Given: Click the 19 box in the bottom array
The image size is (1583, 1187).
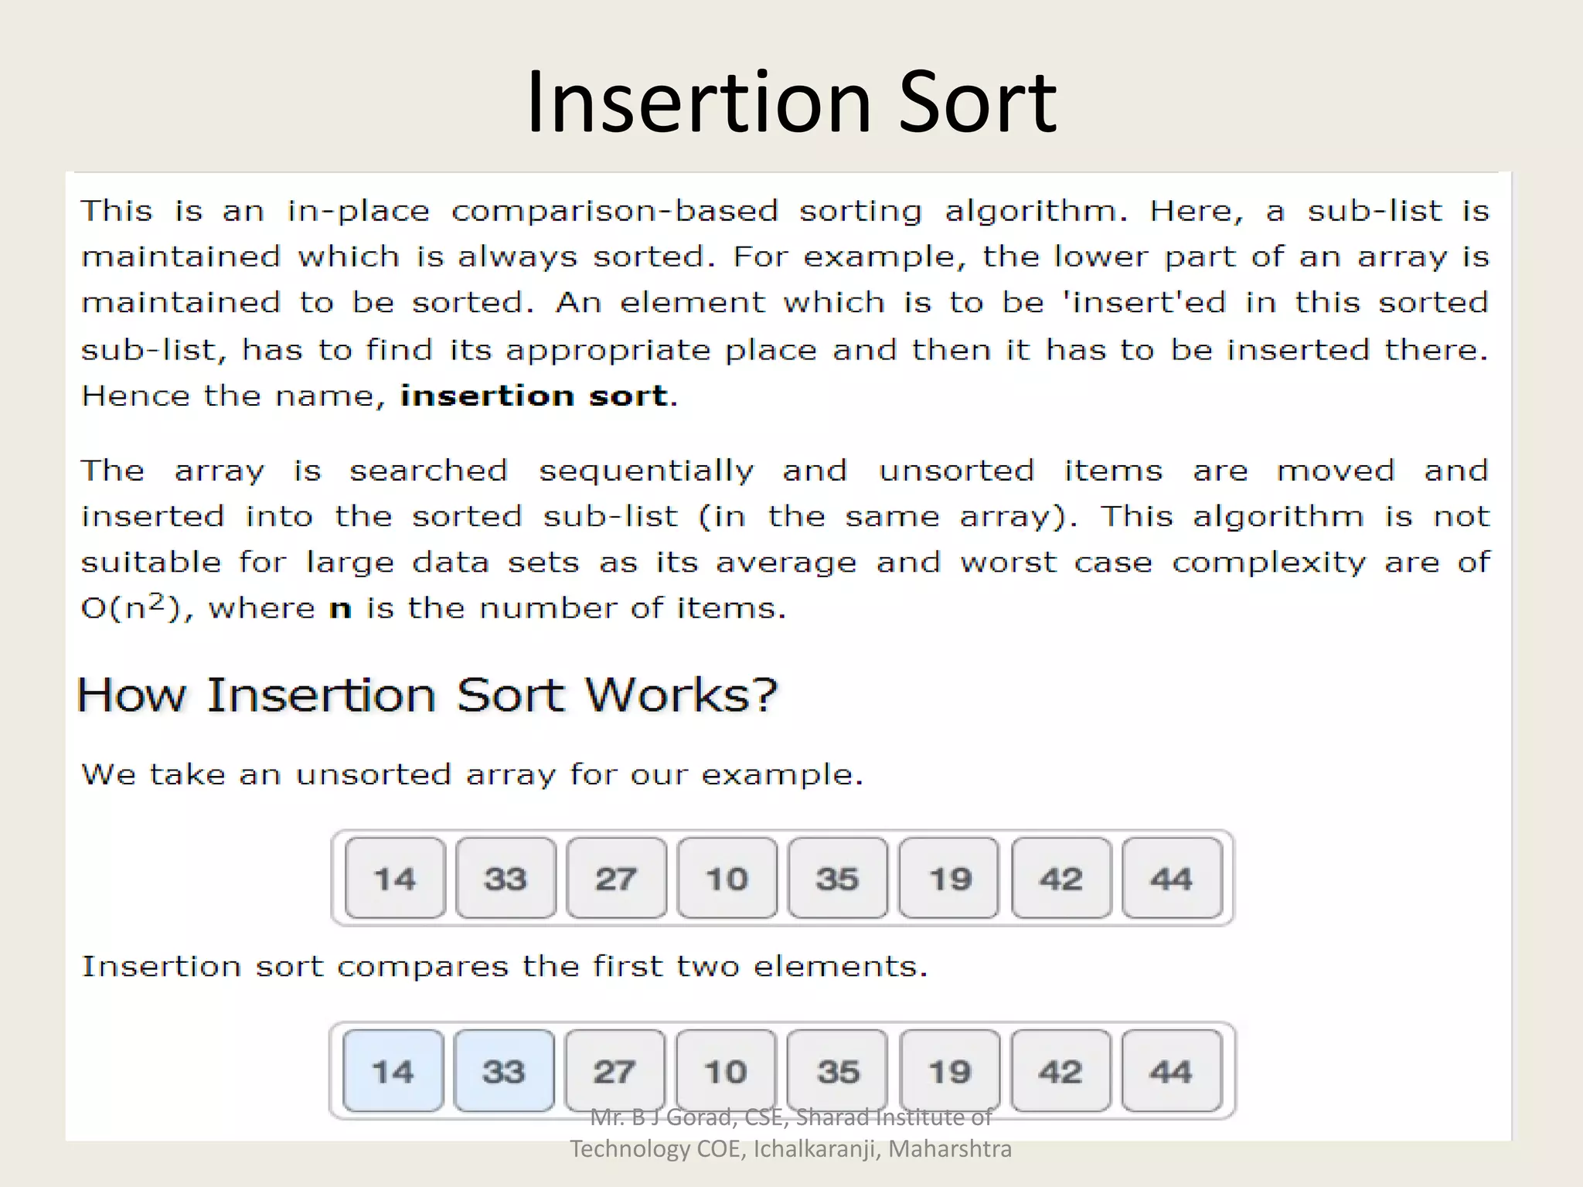Looking at the screenshot, I should (x=949, y=1070).
